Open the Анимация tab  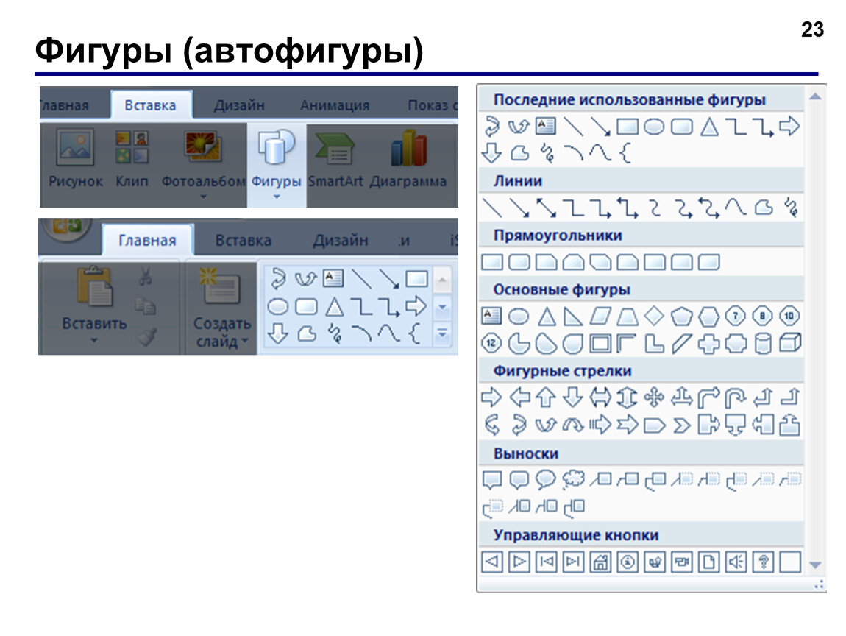pos(335,105)
